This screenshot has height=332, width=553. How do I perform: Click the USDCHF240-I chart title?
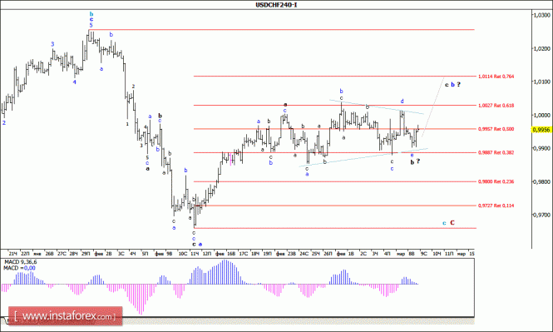tap(276, 5)
